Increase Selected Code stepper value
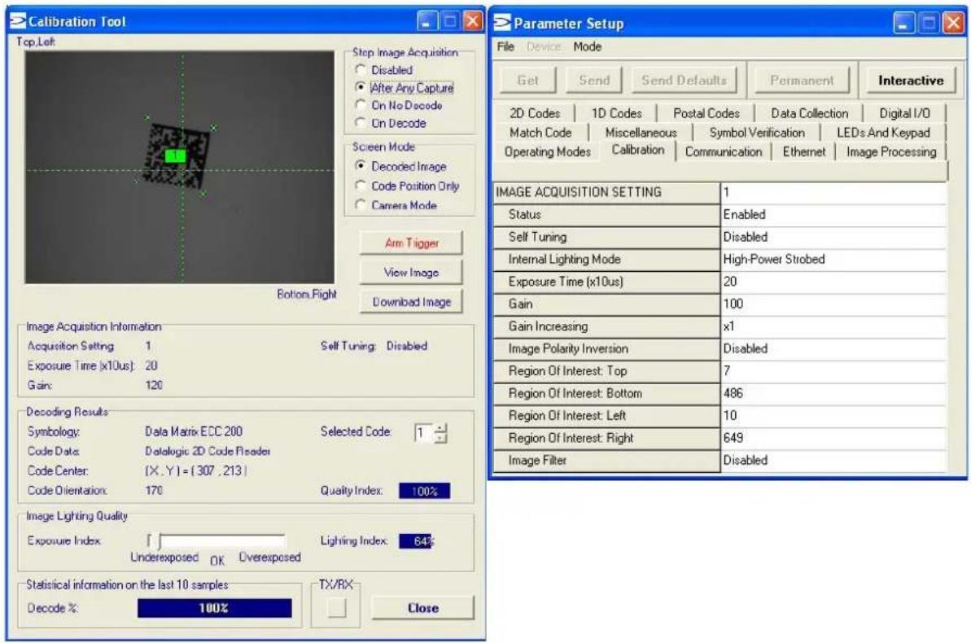The image size is (971, 643). pyautogui.click(x=440, y=428)
